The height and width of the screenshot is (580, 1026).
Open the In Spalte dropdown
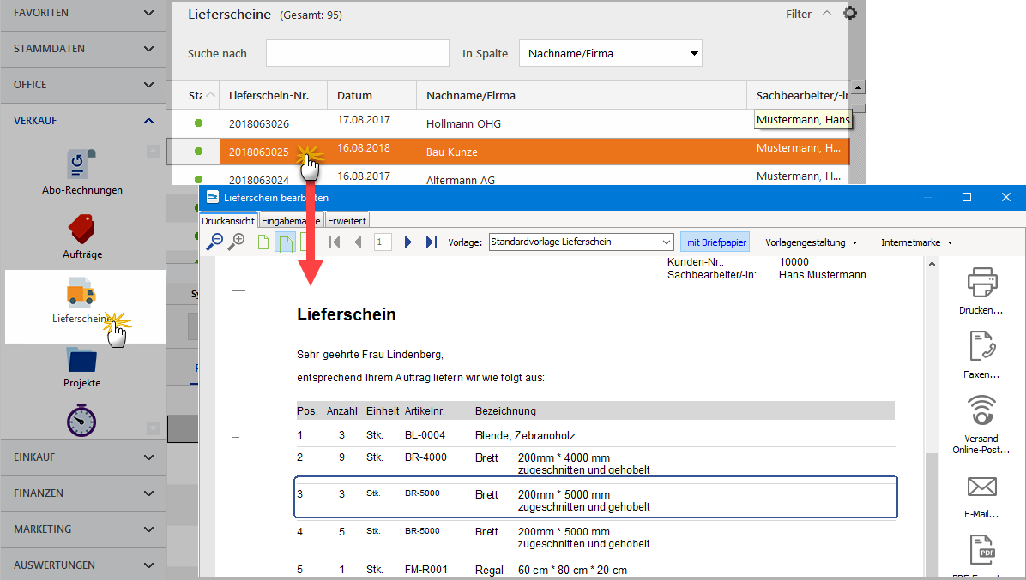click(611, 54)
